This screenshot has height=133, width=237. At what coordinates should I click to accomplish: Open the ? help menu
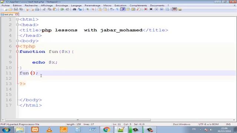[168, 6]
